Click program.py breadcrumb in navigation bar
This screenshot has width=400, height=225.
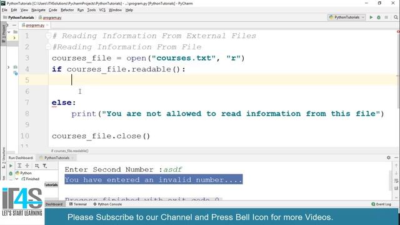point(50,17)
